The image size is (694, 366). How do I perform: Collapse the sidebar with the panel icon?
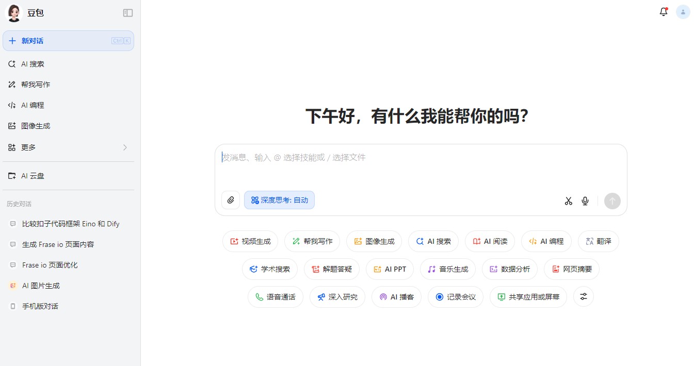127,13
